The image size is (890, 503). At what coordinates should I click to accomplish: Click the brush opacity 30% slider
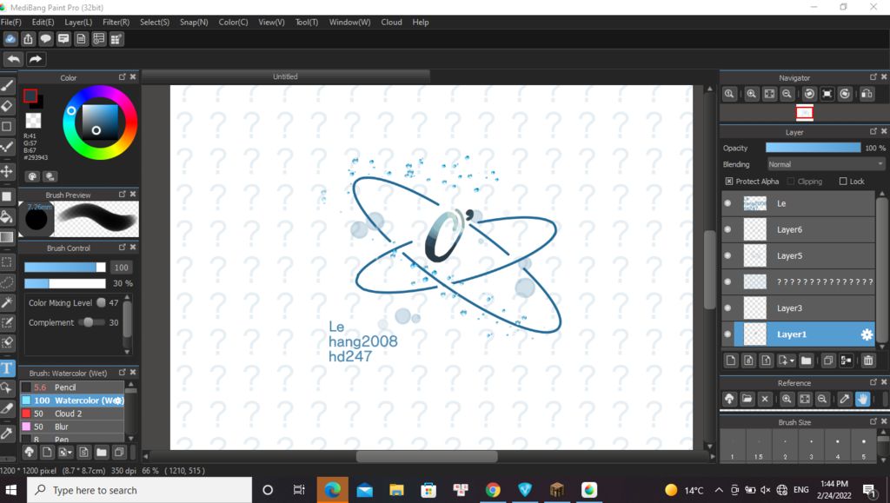coord(64,283)
